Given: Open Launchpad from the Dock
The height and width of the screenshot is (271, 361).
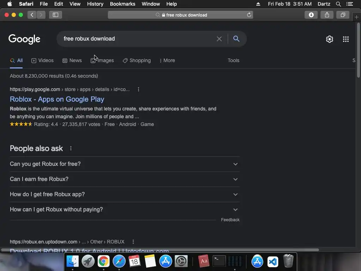Looking at the screenshot, I should [x=88, y=261].
